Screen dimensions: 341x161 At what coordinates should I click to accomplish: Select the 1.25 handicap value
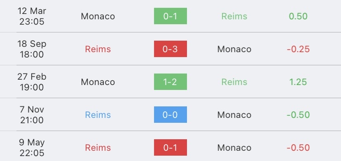click(x=298, y=82)
